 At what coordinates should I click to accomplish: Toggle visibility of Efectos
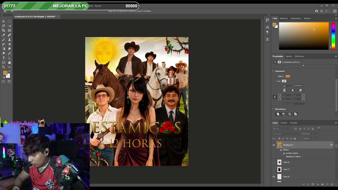(281, 150)
